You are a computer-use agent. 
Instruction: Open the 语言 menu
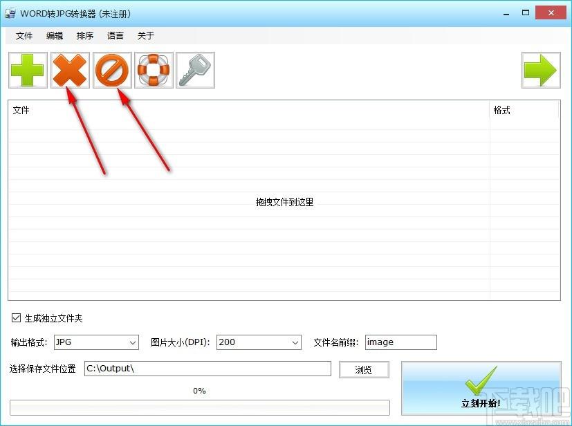pyautogui.click(x=116, y=36)
